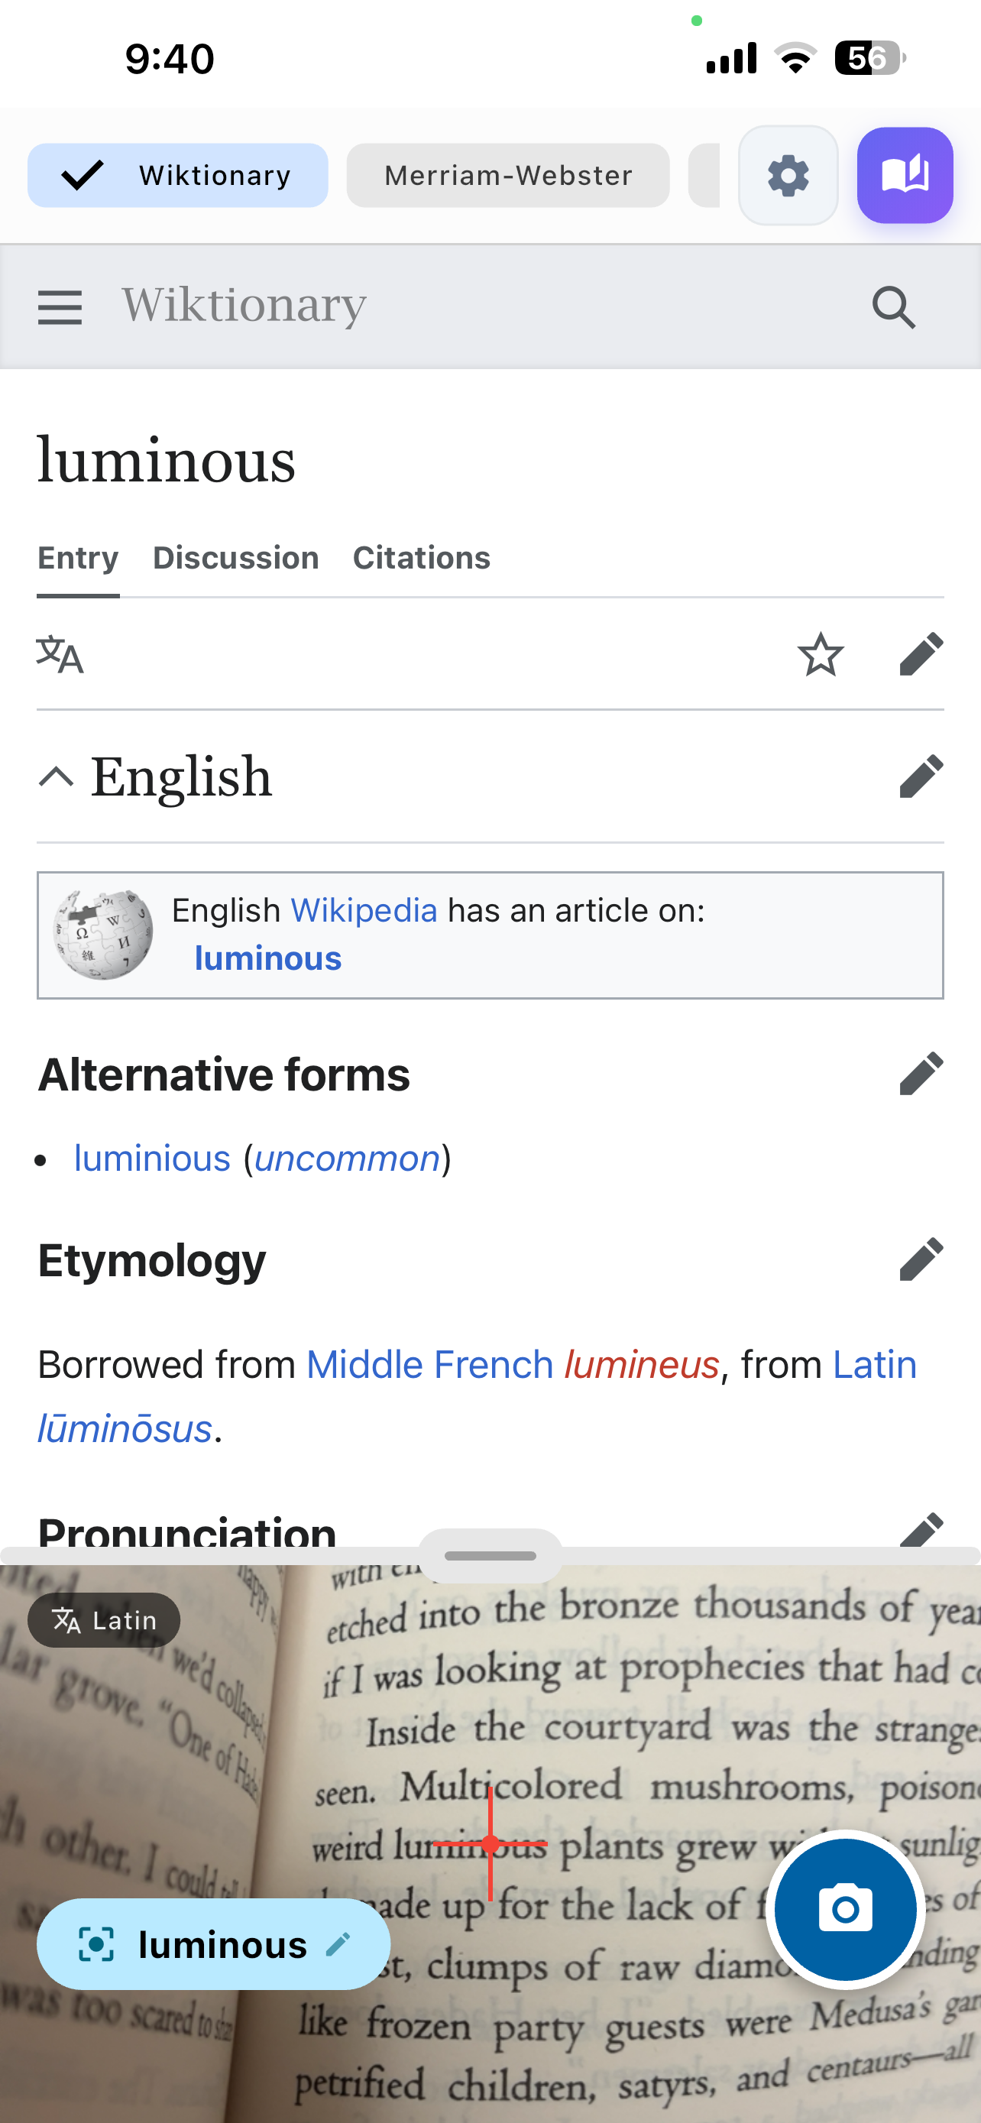Screen dimensions: 981x2123
Task: Follow the Middle French etymology link
Action: (x=429, y=1364)
